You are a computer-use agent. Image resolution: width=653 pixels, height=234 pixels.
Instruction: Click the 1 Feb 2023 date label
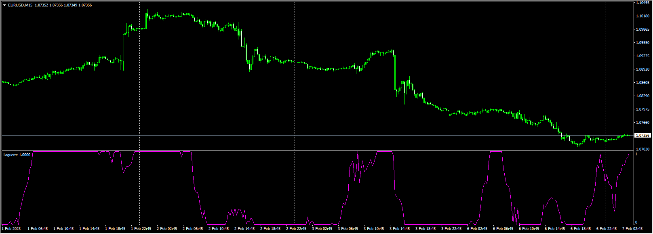point(11,229)
